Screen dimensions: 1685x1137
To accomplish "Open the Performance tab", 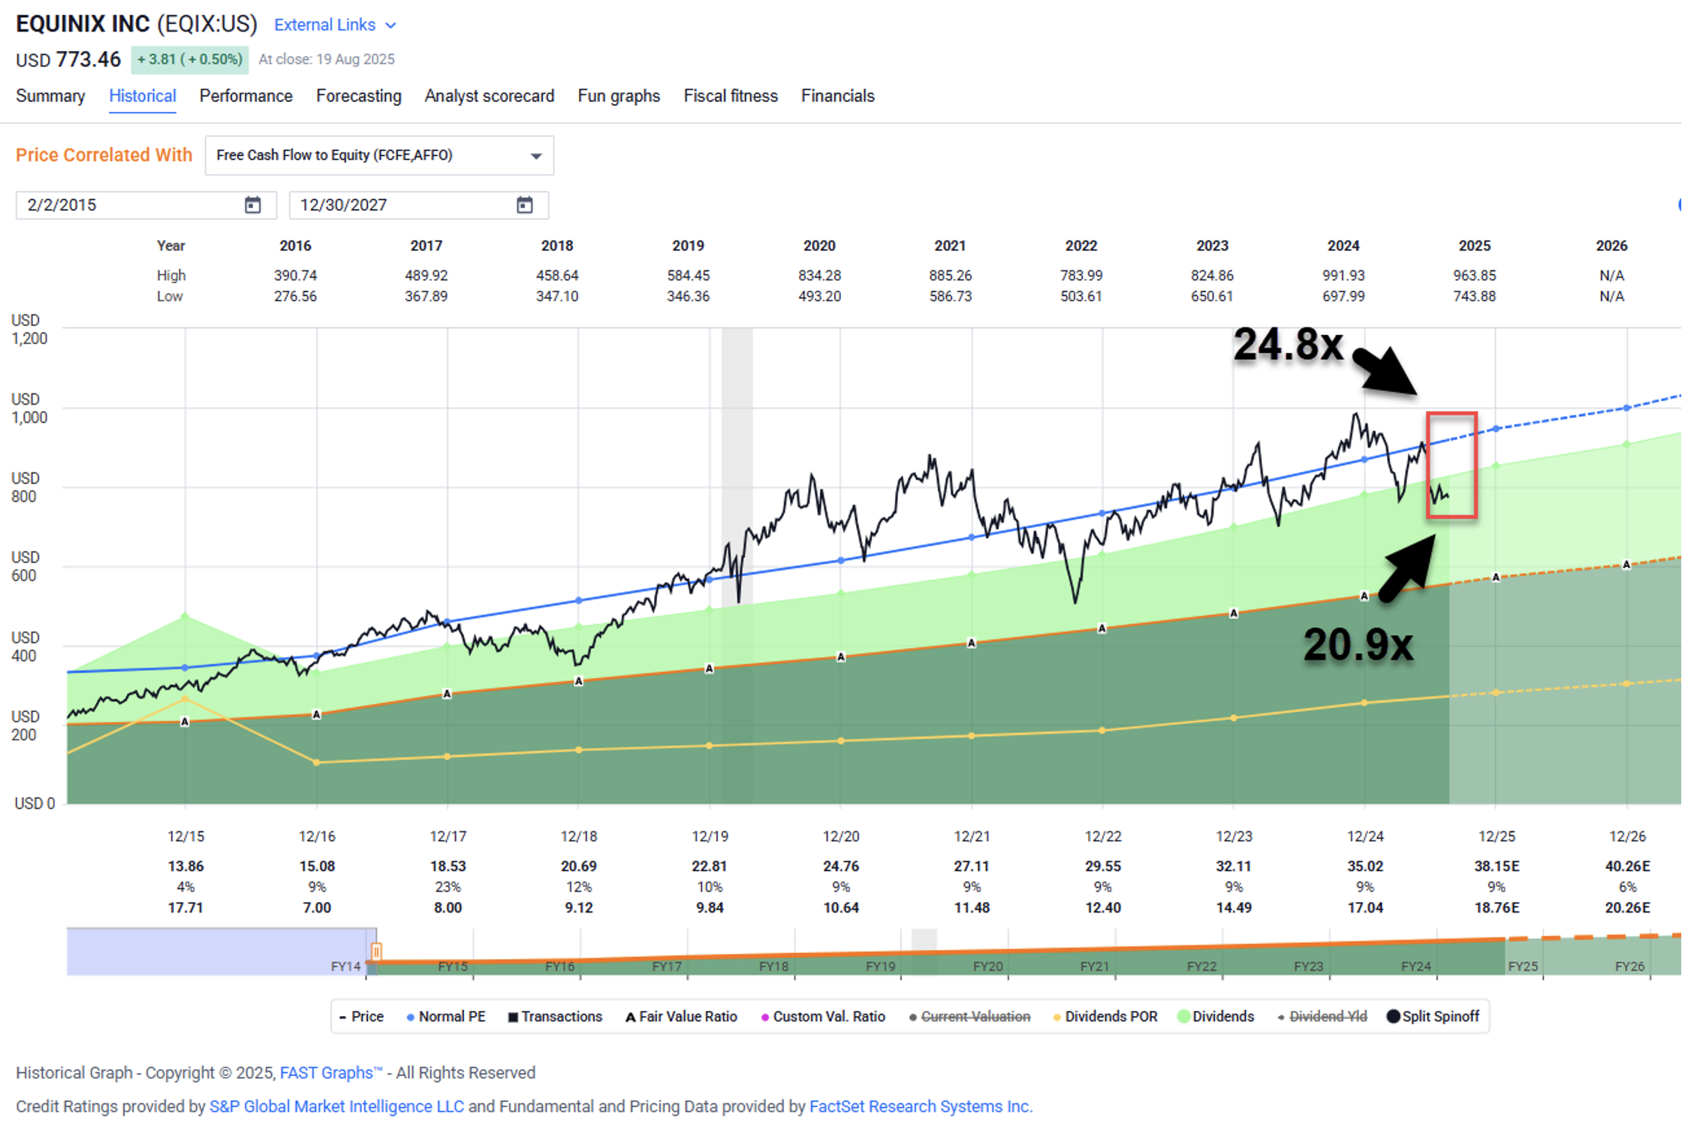I will tap(246, 96).
